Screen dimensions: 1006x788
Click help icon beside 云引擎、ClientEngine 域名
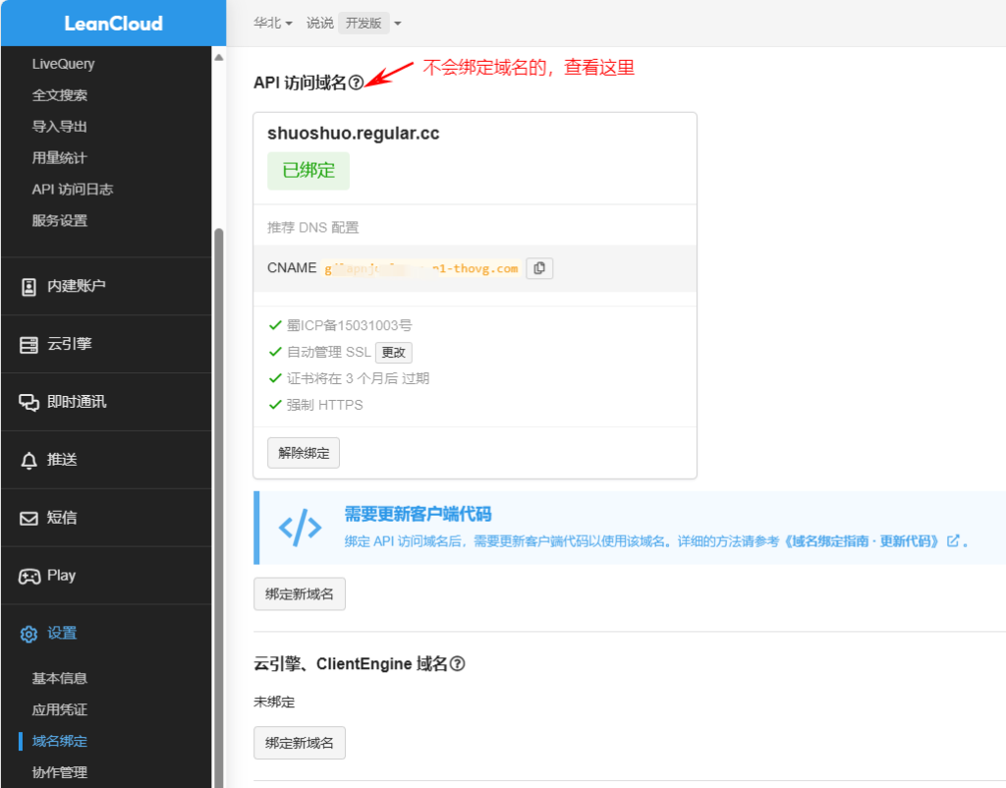tap(457, 664)
